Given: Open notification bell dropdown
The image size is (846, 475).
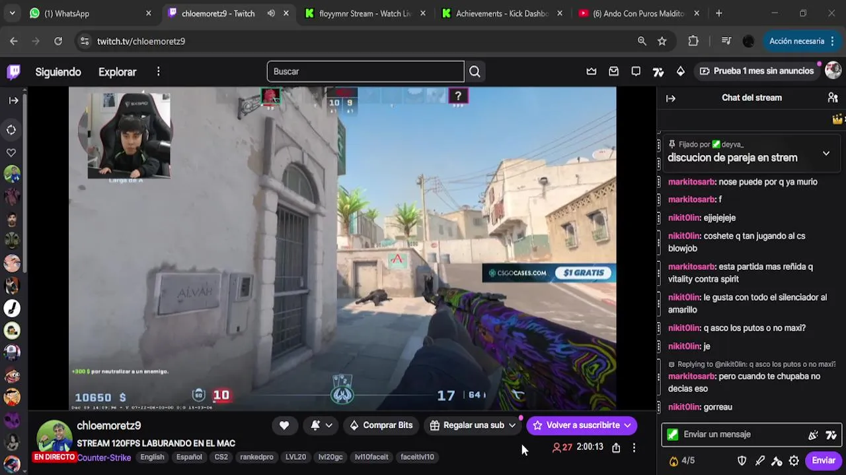Looking at the screenshot, I should (x=321, y=426).
